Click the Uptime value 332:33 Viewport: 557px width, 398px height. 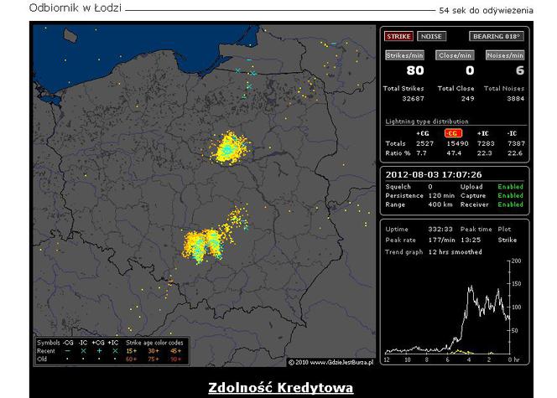click(x=440, y=229)
